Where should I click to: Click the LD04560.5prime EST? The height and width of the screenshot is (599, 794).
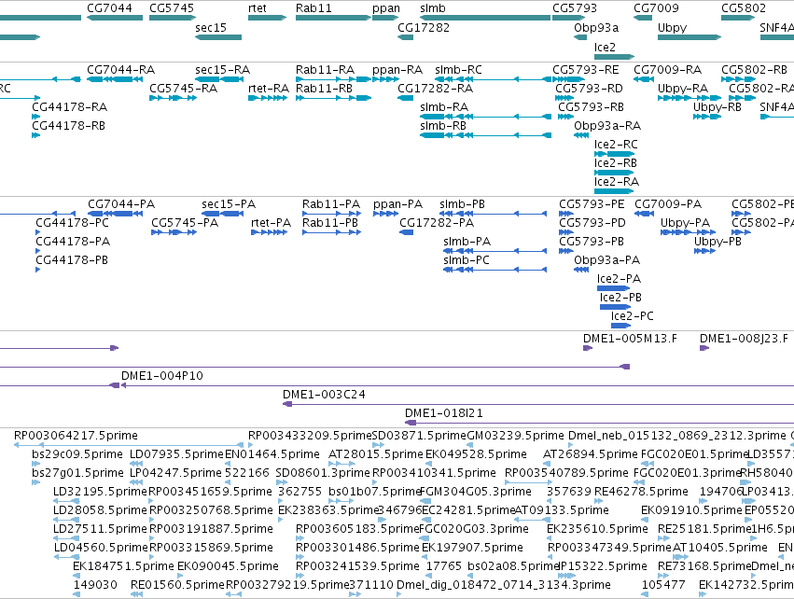(x=67, y=557)
